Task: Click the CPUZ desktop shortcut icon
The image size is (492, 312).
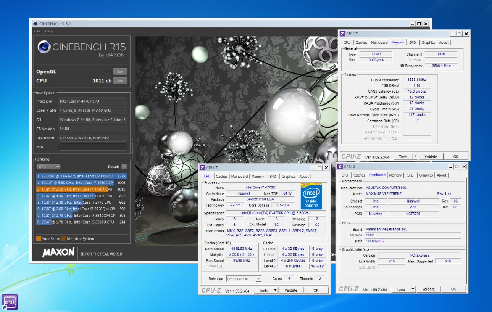Action: pyautogui.click(x=9, y=302)
